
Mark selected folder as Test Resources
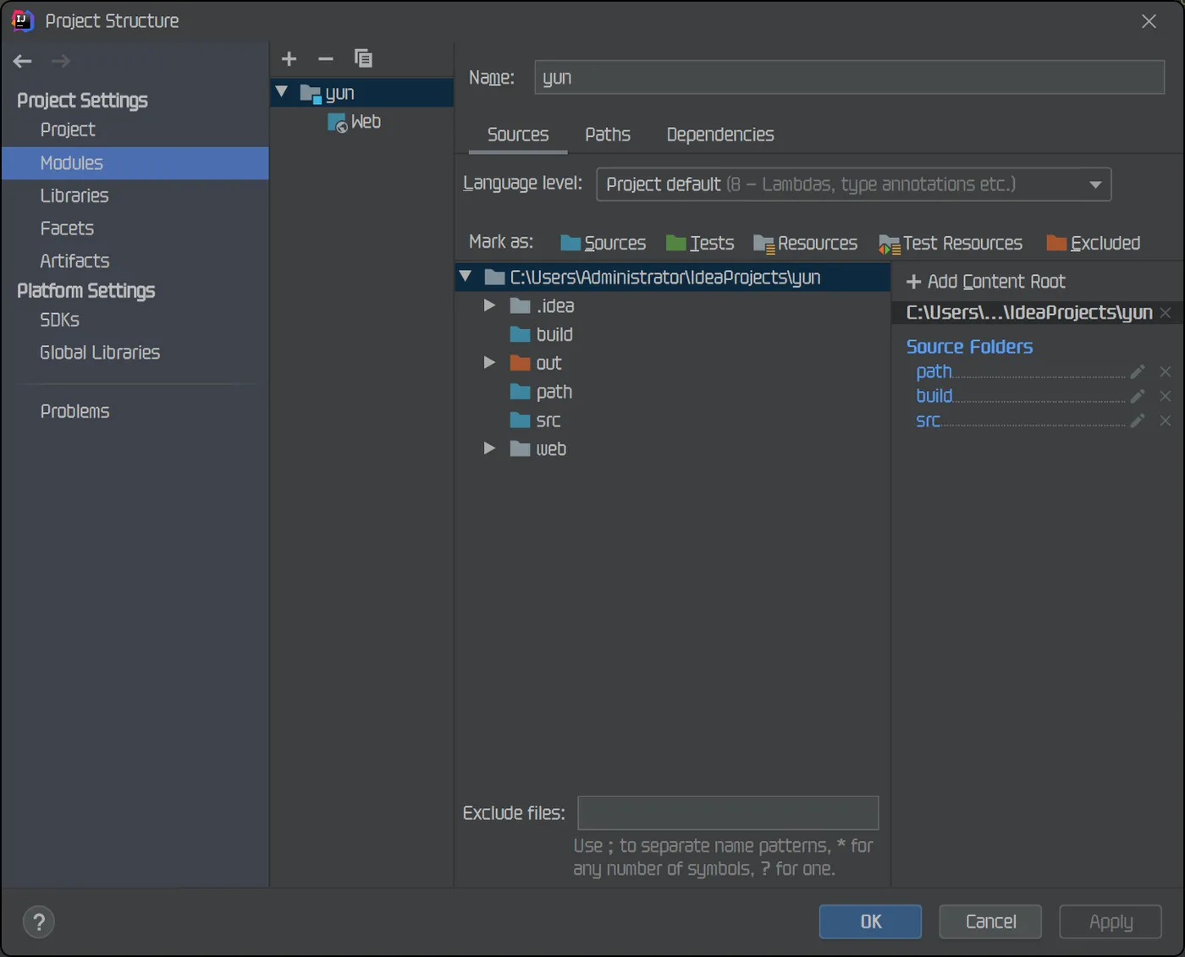[951, 244]
